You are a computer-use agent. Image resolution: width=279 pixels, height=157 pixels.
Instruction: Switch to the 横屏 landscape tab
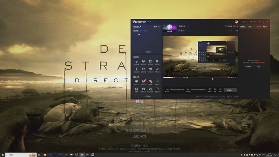(x=155, y=27)
